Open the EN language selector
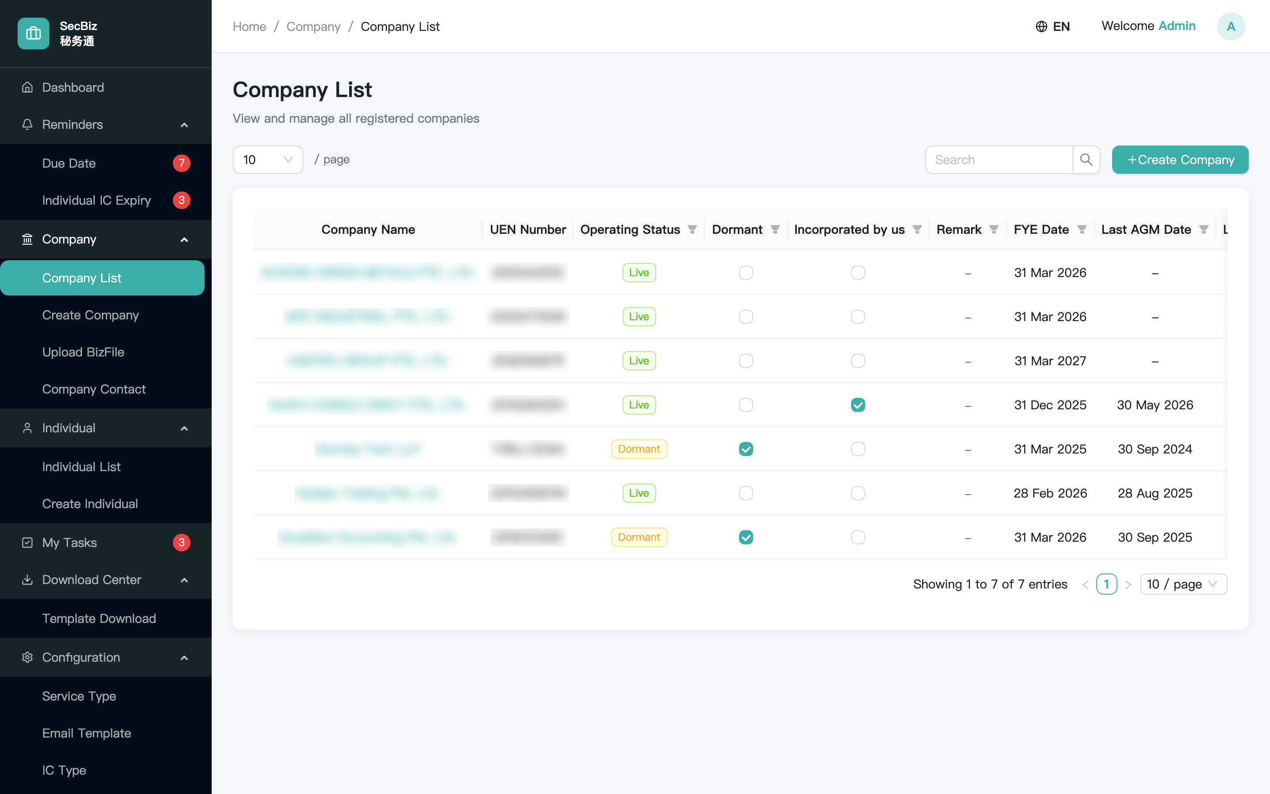The image size is (1270, 794). (x=1053, y=26)
